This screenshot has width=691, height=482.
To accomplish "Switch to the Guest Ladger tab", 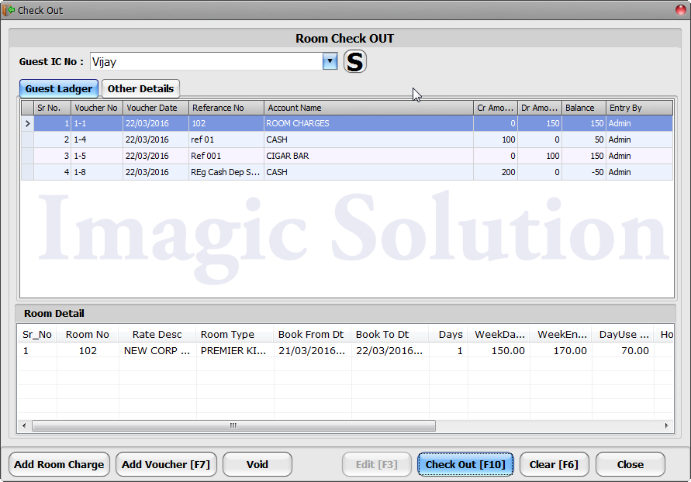I will click(x=59, y=88).
